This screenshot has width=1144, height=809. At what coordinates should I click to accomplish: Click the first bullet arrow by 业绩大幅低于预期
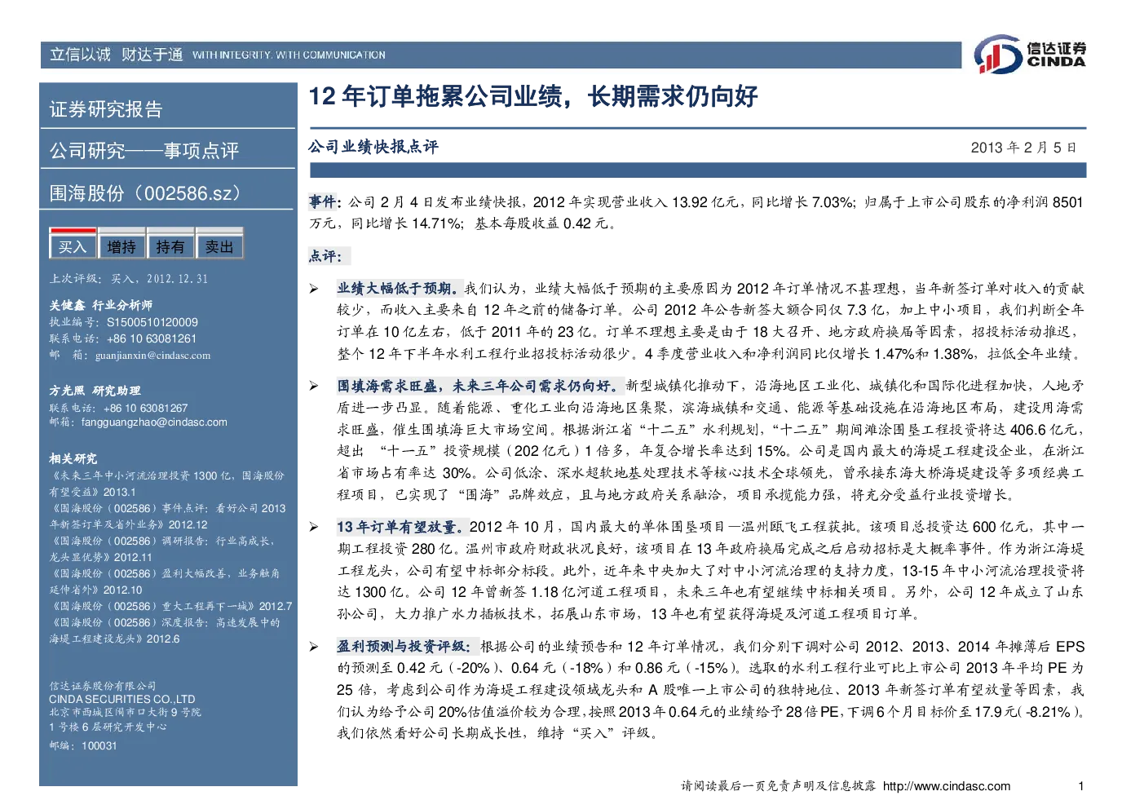tap(314, 289)
